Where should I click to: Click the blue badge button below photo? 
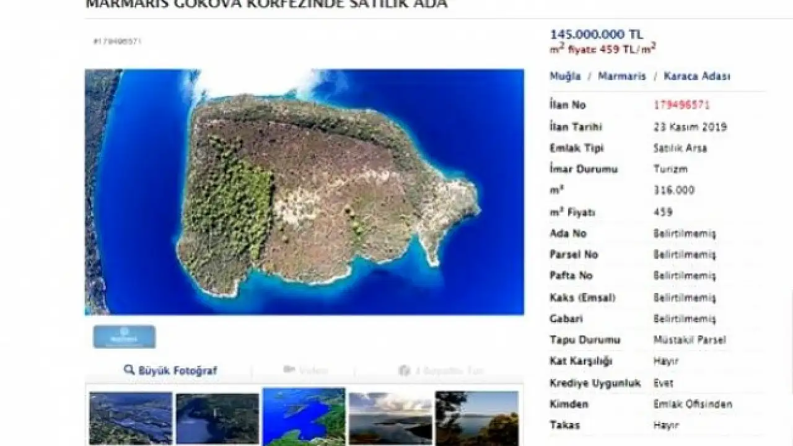tap(125, 336)
